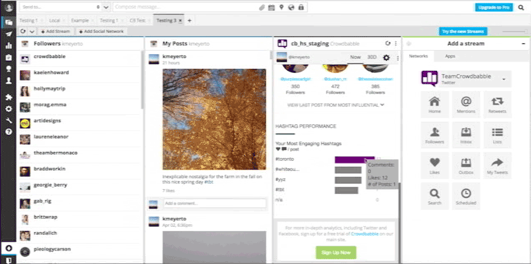
Task: Switch to the Example tab
Action: [80, 21]
